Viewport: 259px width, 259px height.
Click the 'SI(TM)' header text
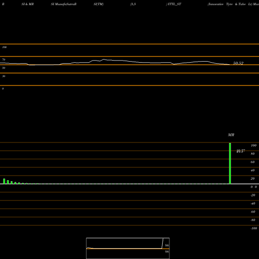point(98,4)
